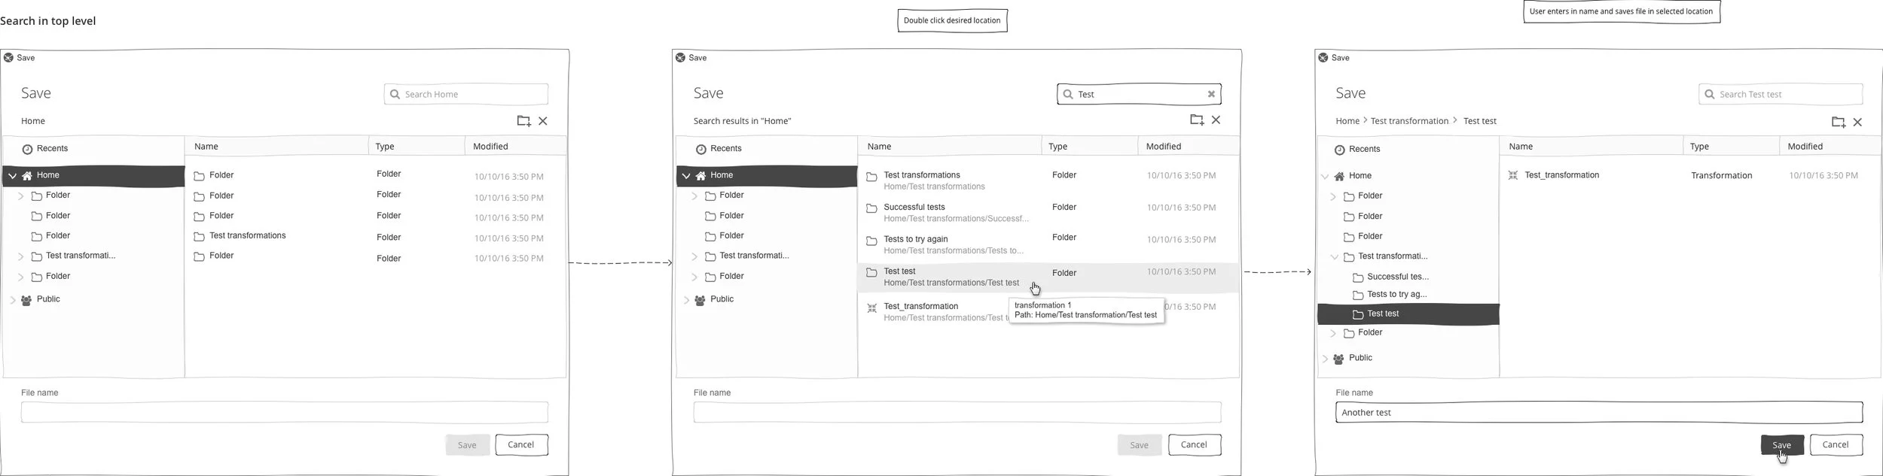The image size is (1883, 476).
Task: Click Recents clock icon in Search Home dialog
Action: pyautogui.click(x=27, y=149)
